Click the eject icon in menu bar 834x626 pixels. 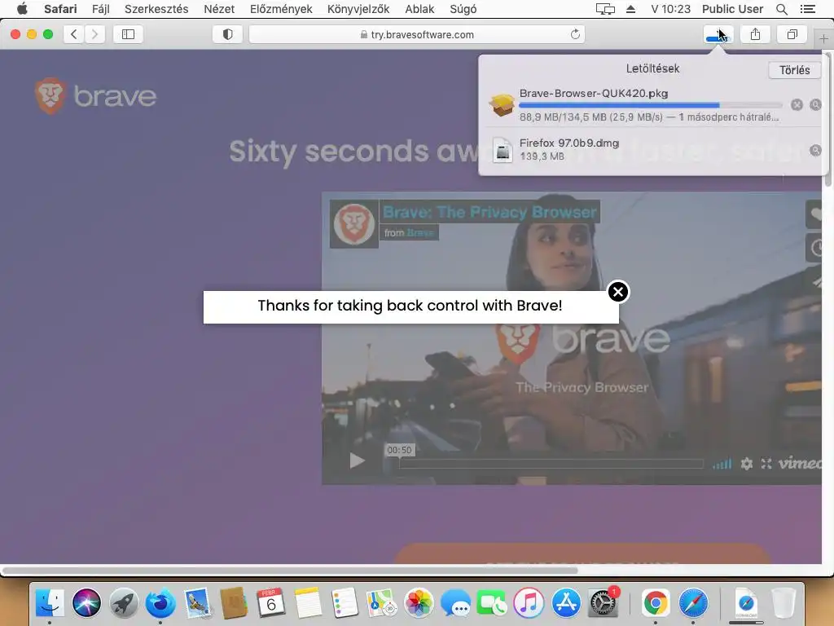631,9
